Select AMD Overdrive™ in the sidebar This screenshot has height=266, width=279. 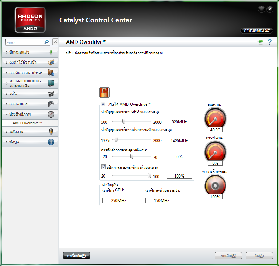[x=30, y=123]
